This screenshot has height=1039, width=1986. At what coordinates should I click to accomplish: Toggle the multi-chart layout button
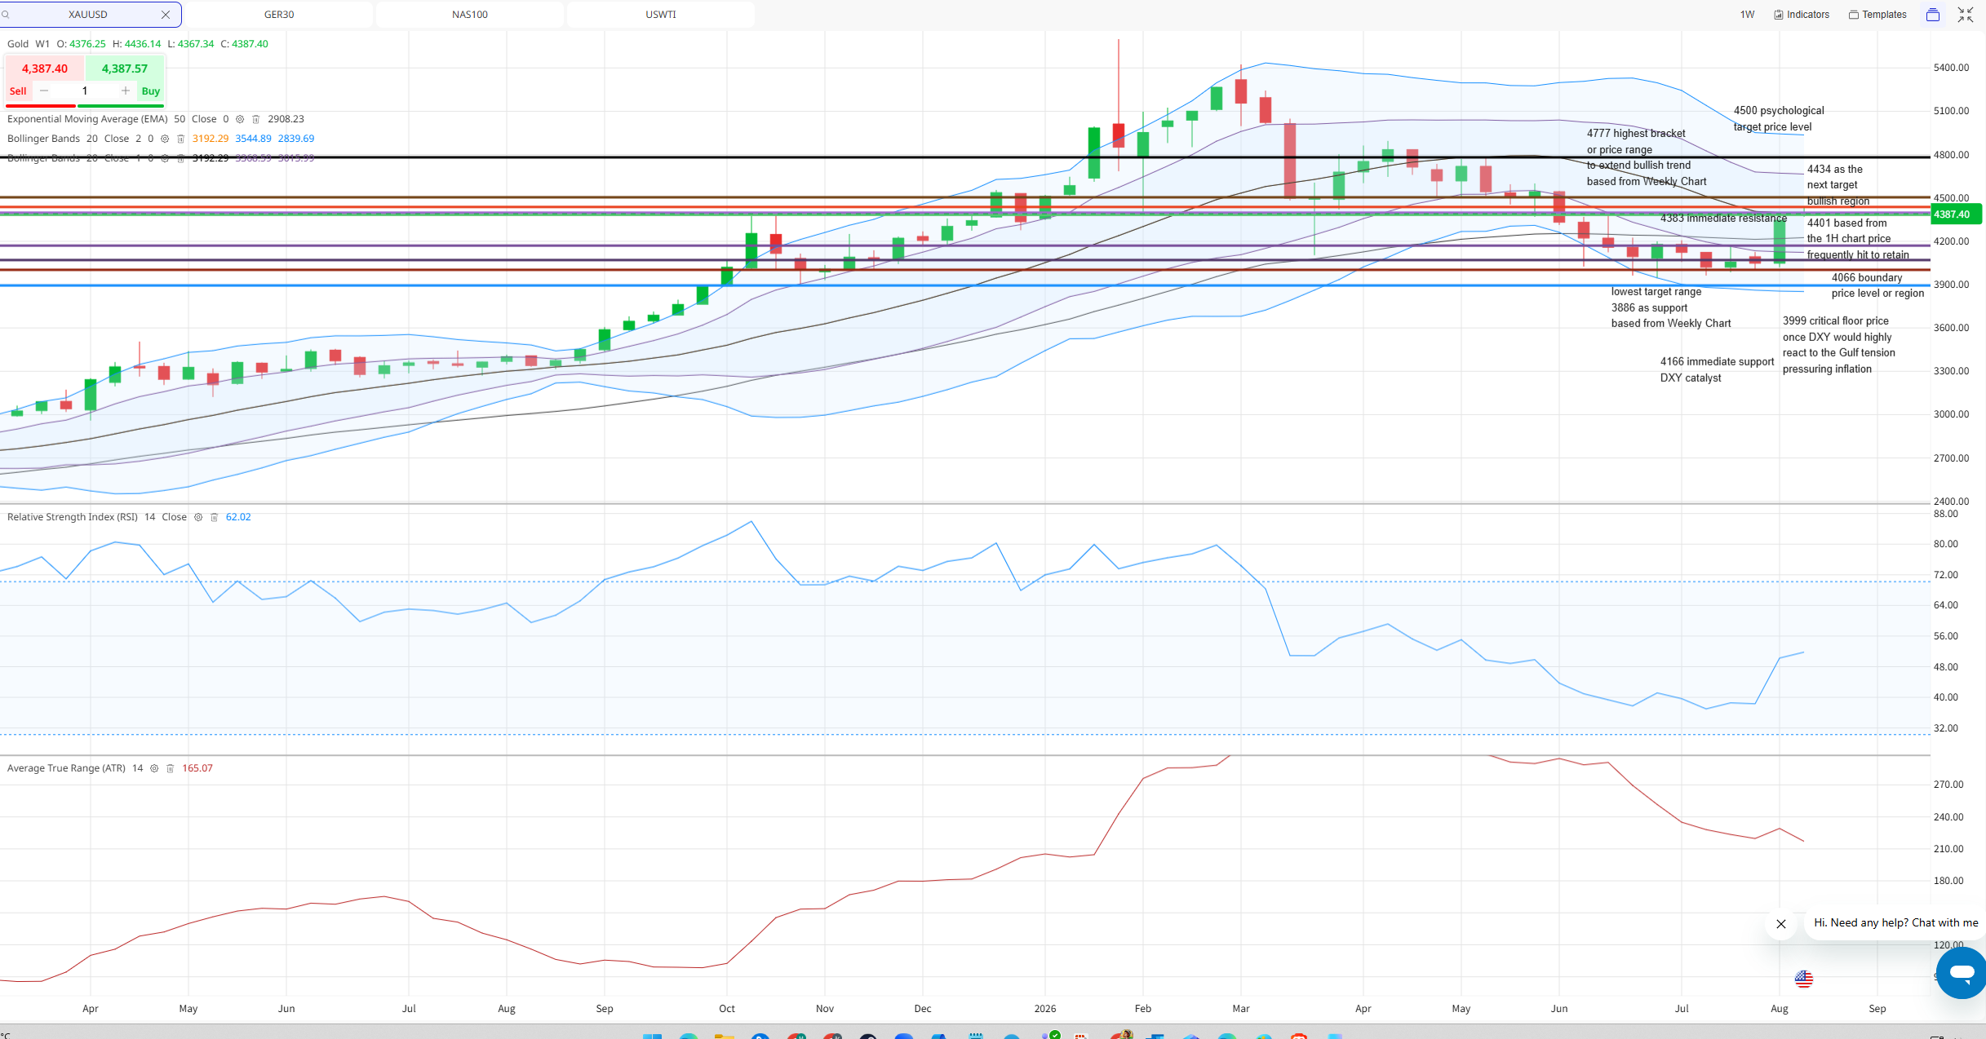click(1933, 15)
